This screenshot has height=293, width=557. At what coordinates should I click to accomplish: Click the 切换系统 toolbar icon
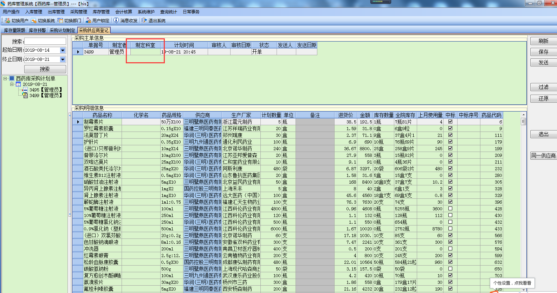point(34,20)
